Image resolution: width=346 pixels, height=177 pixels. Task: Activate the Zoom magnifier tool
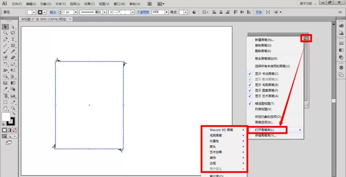13,108
